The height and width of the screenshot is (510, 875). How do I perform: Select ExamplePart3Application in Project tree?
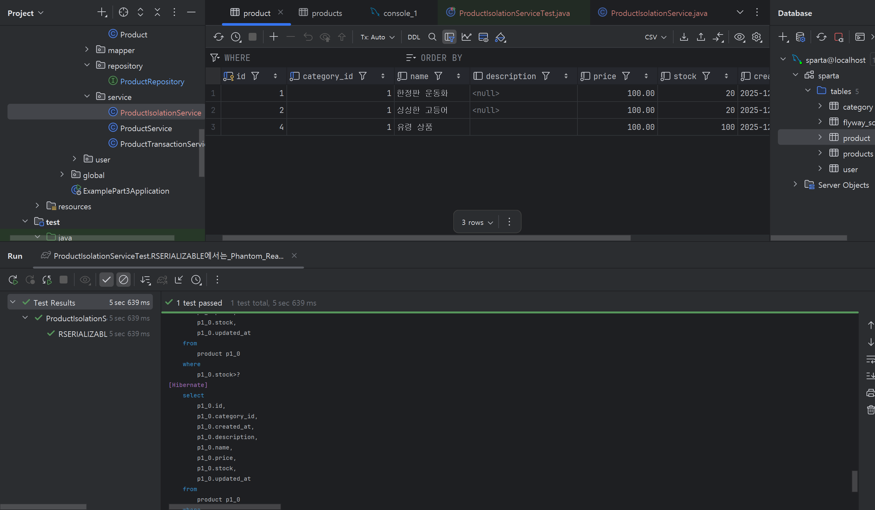[x=126, y=191]
